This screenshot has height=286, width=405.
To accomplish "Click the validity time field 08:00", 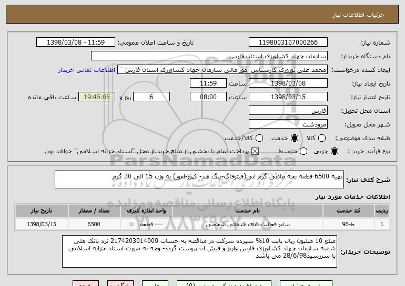I will [x=208, y=97].
